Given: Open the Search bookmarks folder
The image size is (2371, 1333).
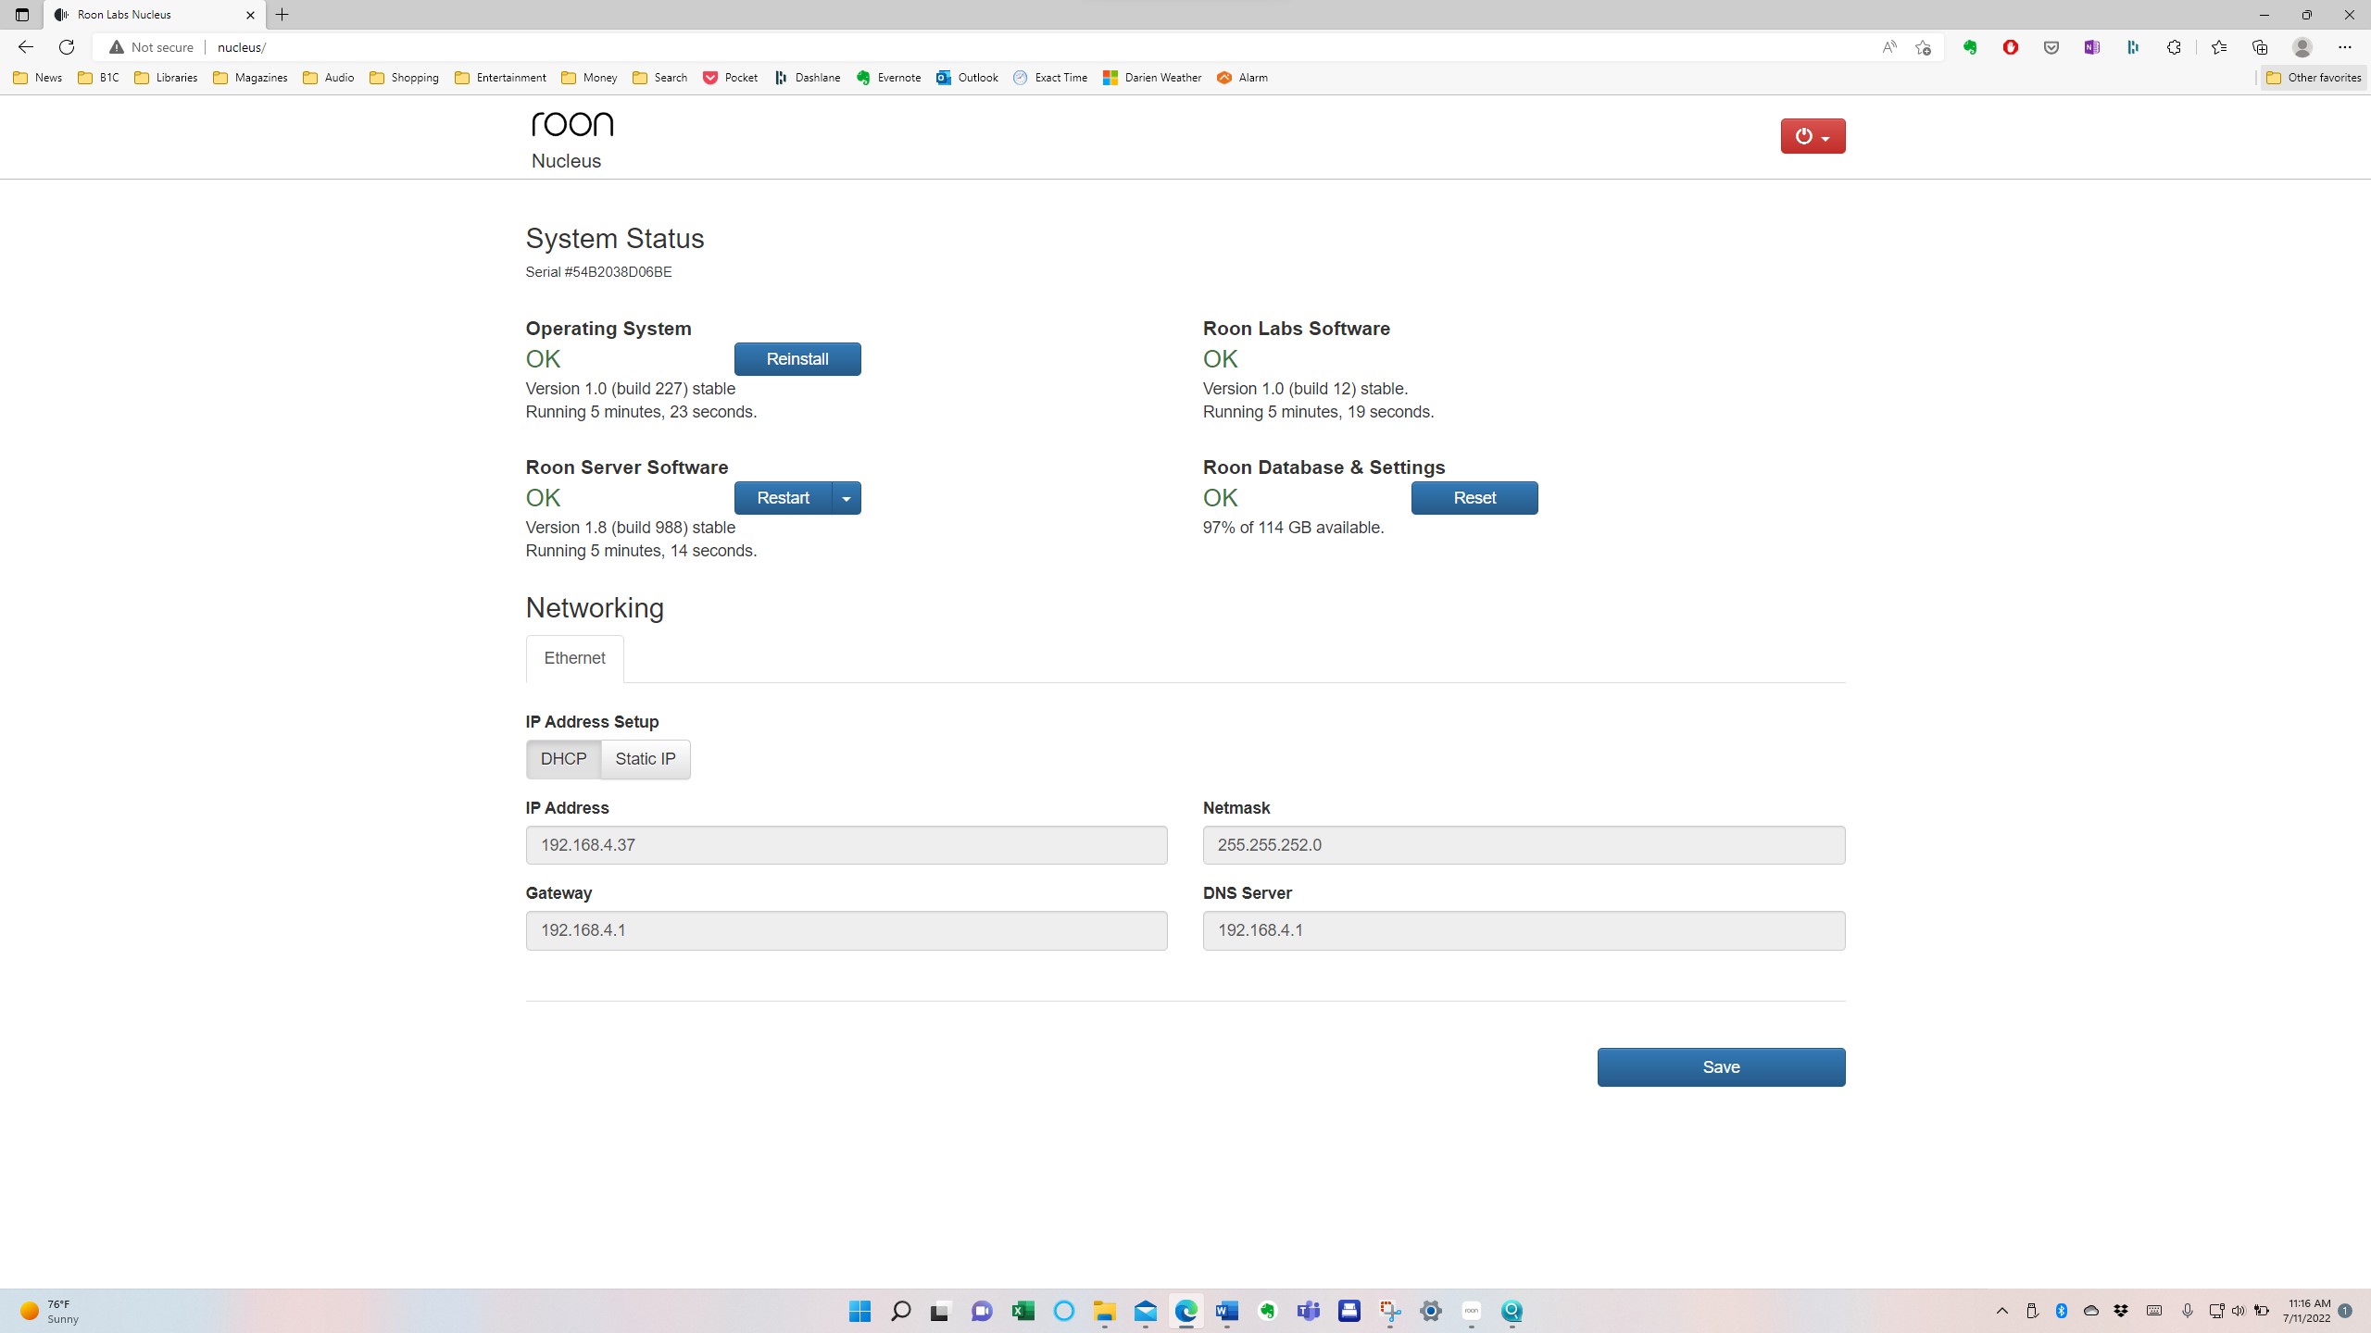Looking at the screenshot, I should [660, 78].
